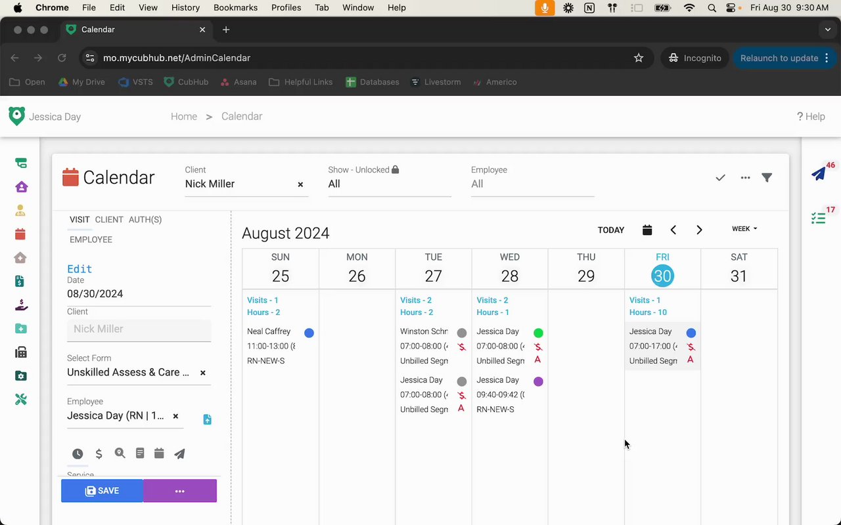The width and height of the screenshot is (841, 525).
Task: Open the Show - Unlocked All dropdown
Action: (390, 184)
